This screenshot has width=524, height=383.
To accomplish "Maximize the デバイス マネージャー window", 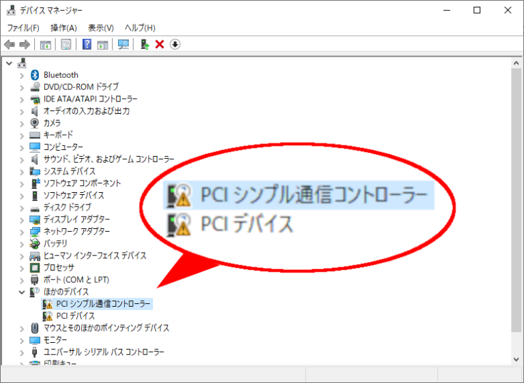I will point(477,10).
